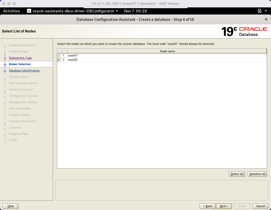Click the Oracle 19c Database logo
This screenshot has width=271, height=210.
click(245, 31)
